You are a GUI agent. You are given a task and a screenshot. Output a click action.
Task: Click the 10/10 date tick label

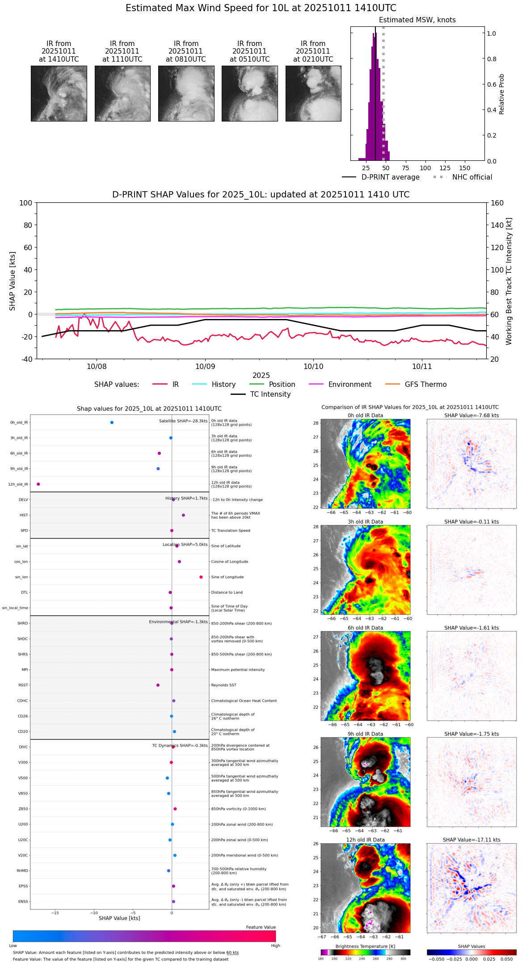click(x=313, y=367)
